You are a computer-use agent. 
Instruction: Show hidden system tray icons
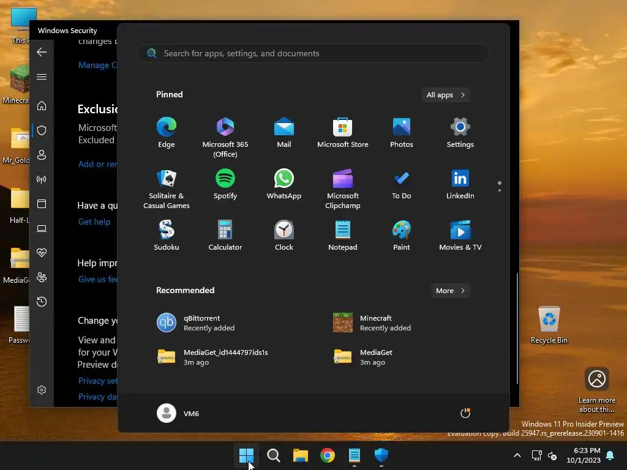517,455
